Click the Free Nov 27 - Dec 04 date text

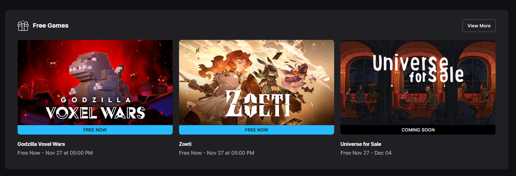[x=366, y=153]
